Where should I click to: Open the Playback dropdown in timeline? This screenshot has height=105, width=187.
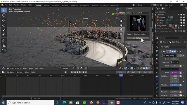(x=11, y=72)
